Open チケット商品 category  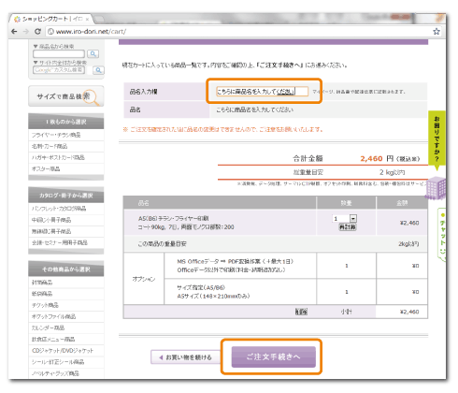click(x=45, y=305)
